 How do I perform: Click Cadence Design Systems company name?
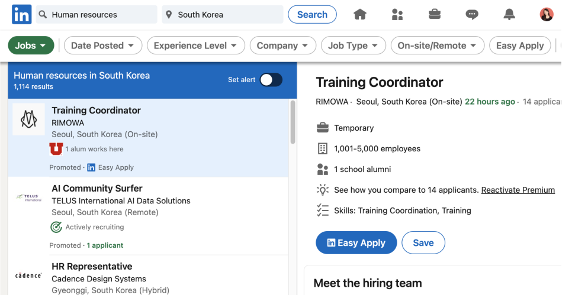(x=99, y=279)
